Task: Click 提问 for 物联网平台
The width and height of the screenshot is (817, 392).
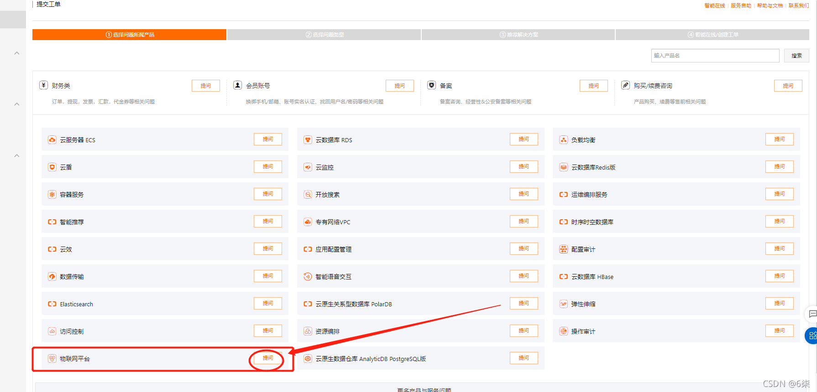Action: pos(268,358)
